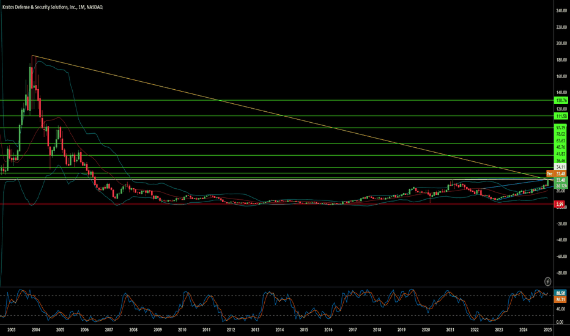Screen dimensions: 570x336
Task: Click the 2020 year label on the time axis
Action: (426, 330)
